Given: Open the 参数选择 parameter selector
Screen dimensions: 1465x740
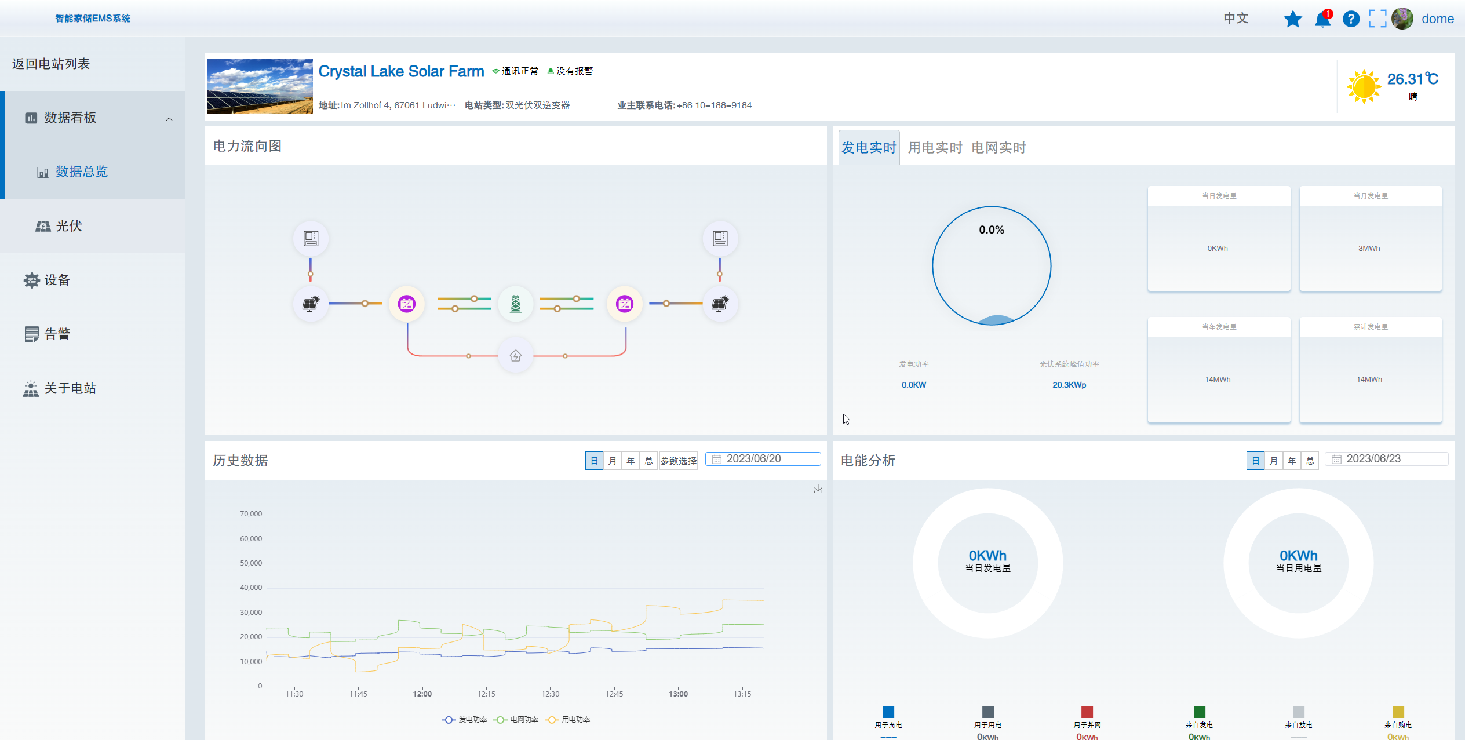Looking at the screenshot, I should [x=678, y=461].
